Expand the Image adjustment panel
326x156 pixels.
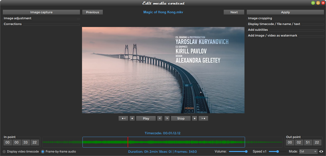pos(17,18)
